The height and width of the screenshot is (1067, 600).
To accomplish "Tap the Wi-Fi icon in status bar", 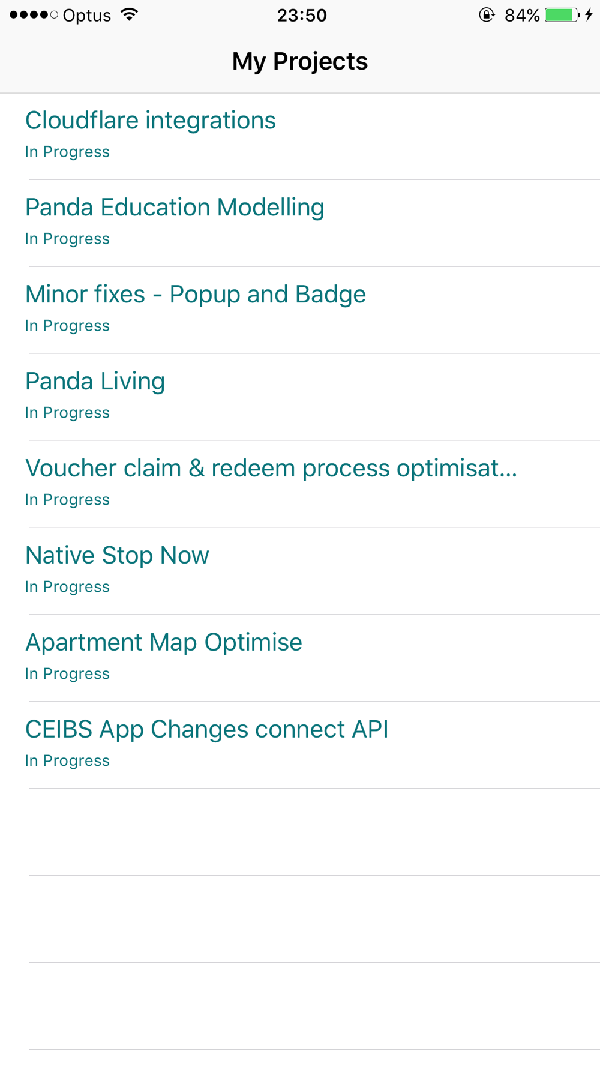I will (x=130, y=14).
